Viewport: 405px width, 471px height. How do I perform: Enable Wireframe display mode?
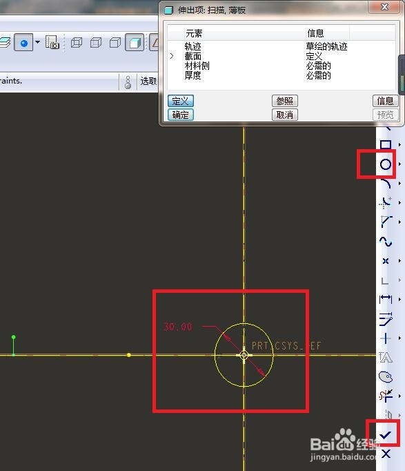click(x=77, y=43)
